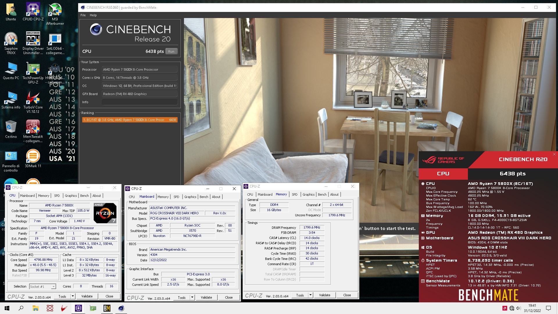Screen dimensions: 558x314
Task: Click the Info field in Cinebench
Action: [139, 102]
